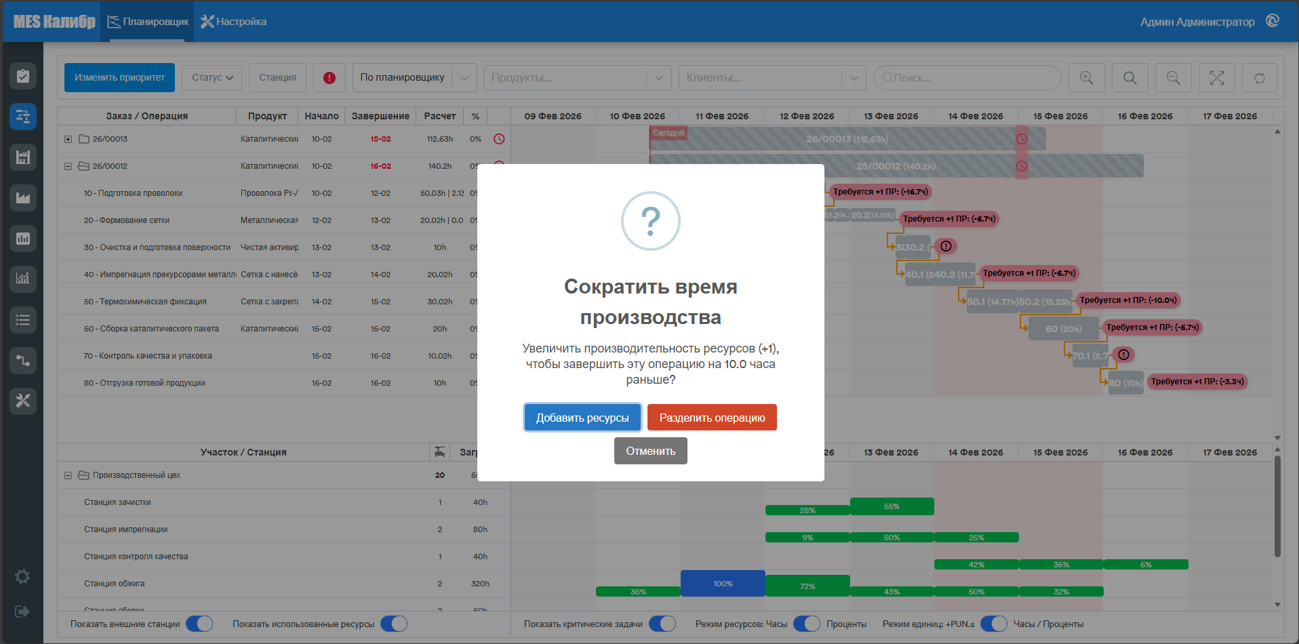Open the Настройка tab
The height and width of the screenshot is (644, 1299).
(x=234, y=22)
